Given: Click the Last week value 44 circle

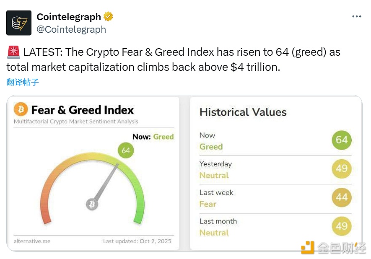Looking at the screenshot, I should pyautogui.click(x=342, y=197).
